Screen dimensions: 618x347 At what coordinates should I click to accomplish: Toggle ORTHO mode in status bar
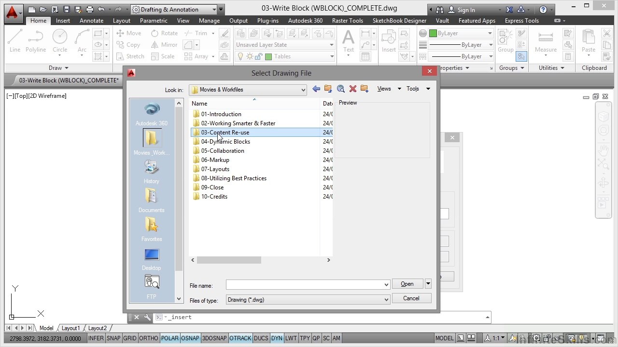[x=149, y=338]
